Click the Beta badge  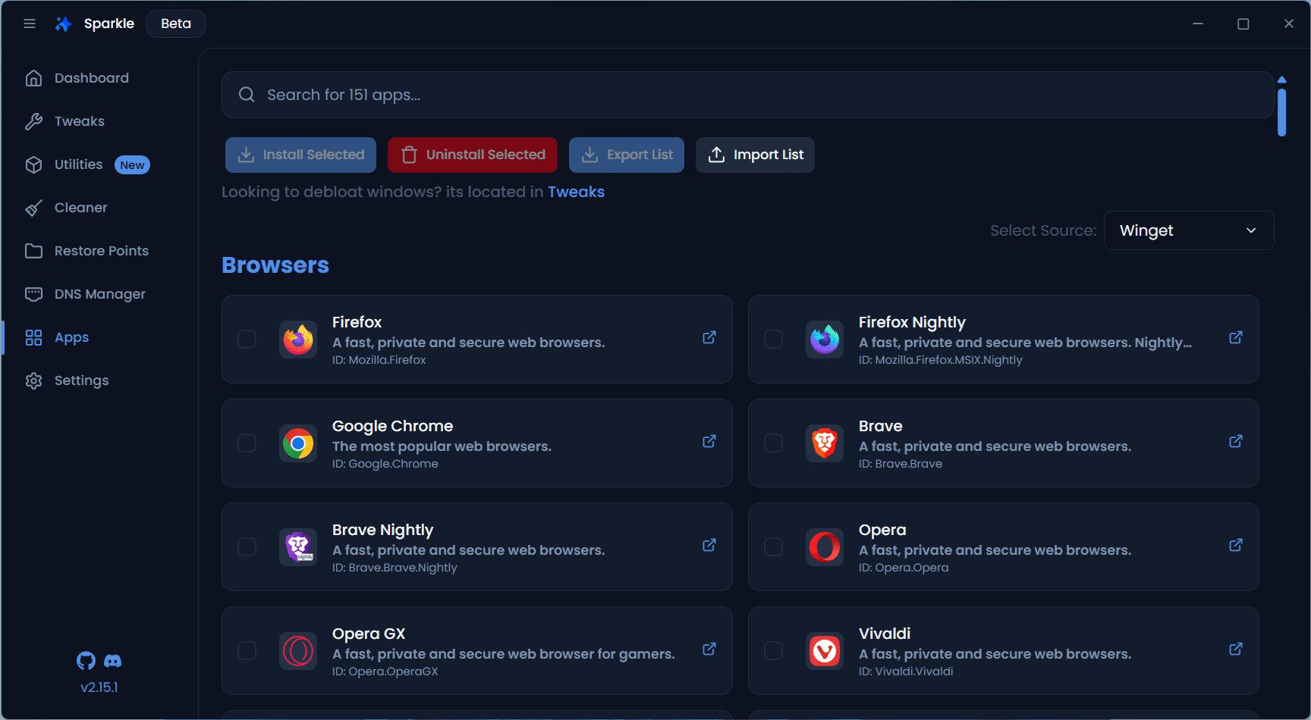176,23
